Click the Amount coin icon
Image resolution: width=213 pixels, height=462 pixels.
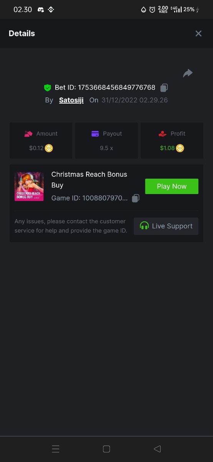click(x=49, y=148)
